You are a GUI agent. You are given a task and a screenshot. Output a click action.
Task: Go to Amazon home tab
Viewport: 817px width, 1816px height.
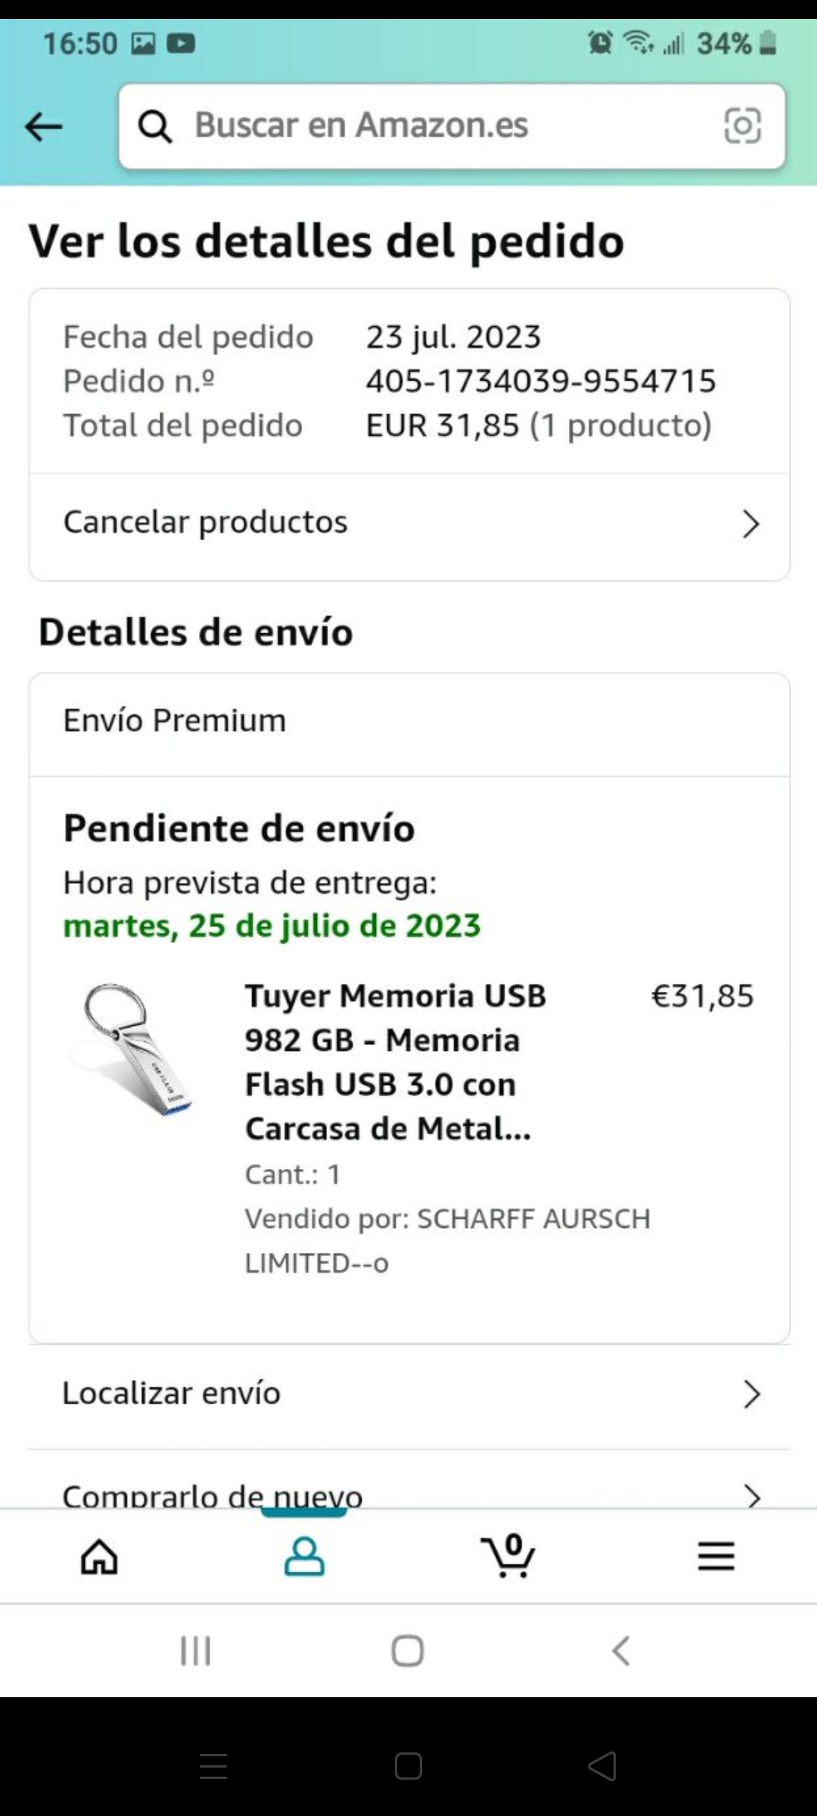coord(100,1556)
